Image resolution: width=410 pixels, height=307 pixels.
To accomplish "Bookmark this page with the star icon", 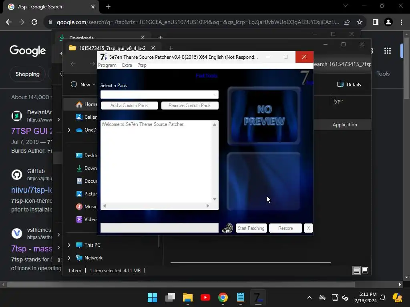I will (x=360, y=22).
